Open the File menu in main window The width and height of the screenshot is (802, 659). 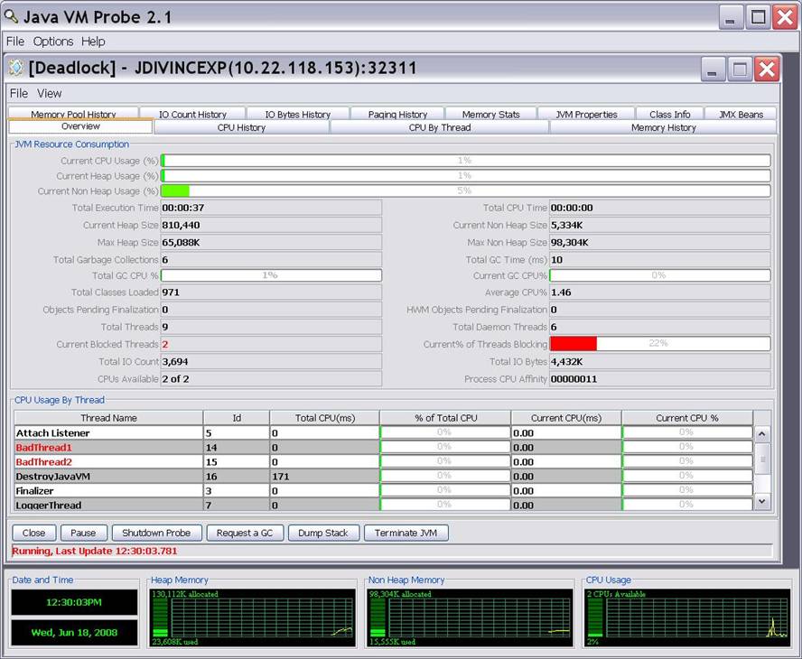[15, 42]
